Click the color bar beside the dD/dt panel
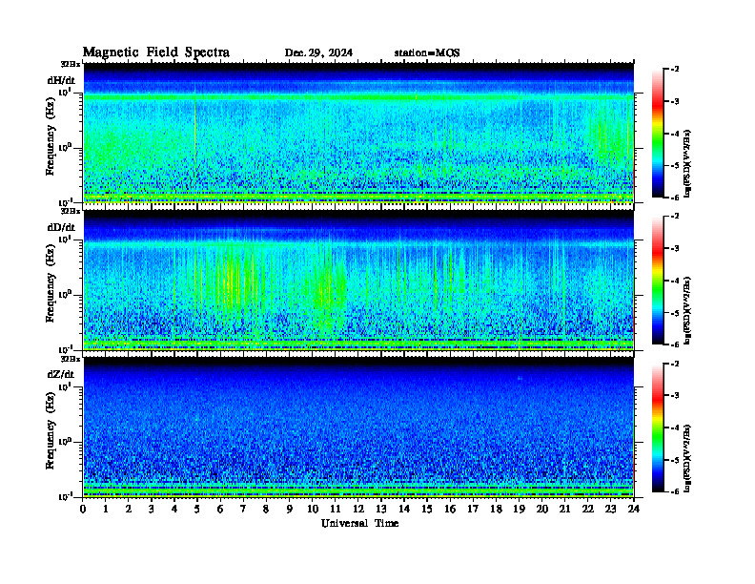The image size is (755, 584). (x=658, y=281)
